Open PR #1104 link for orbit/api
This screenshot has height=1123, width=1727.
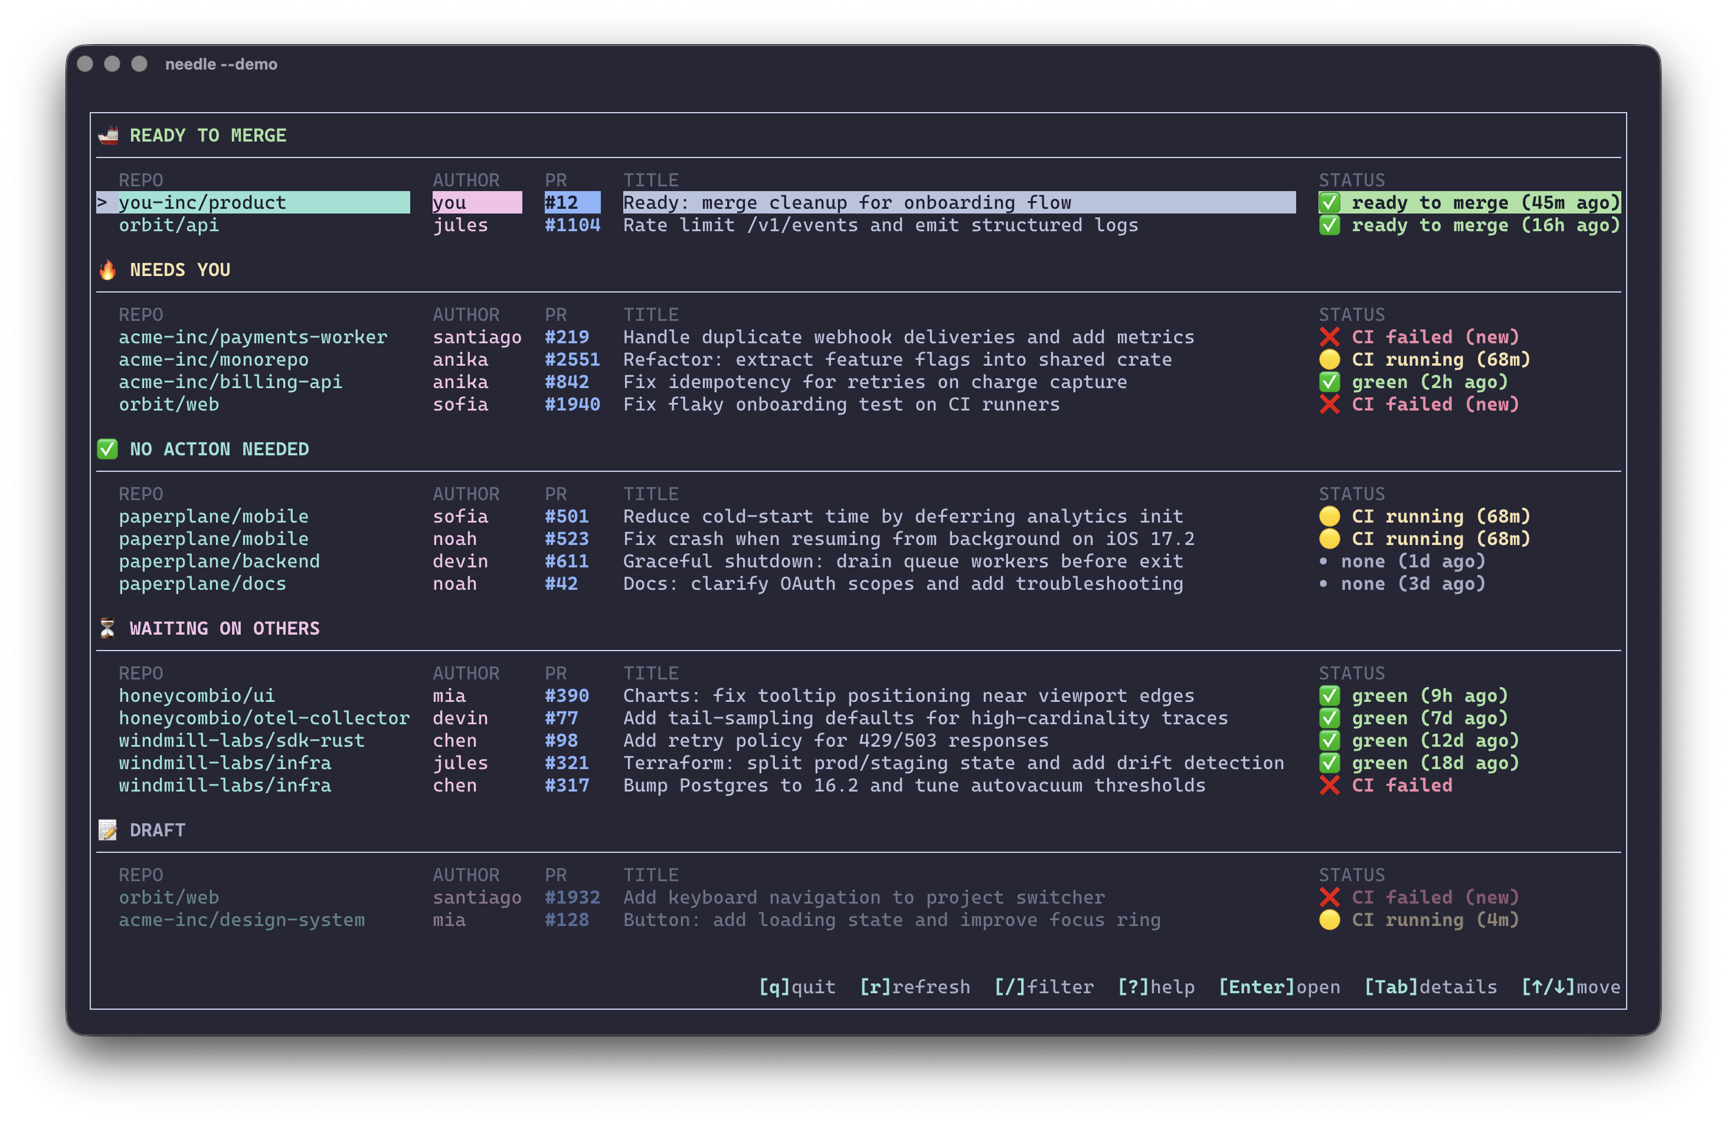pyautogui.click(x=572, y=225)
